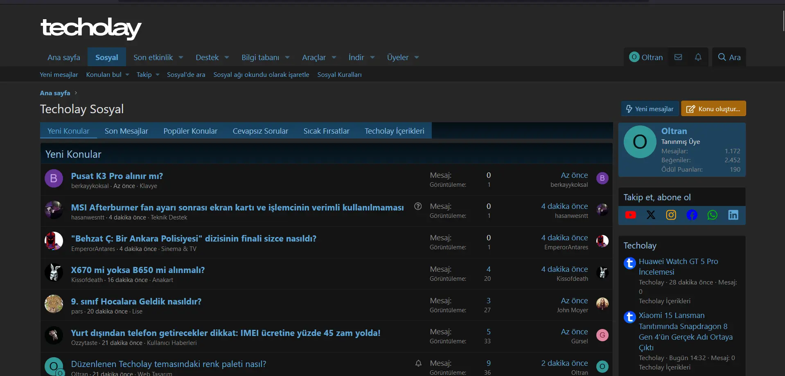Expand the Üyeler dropdown arrow
785x376 pixels.
tap(417, 58)
